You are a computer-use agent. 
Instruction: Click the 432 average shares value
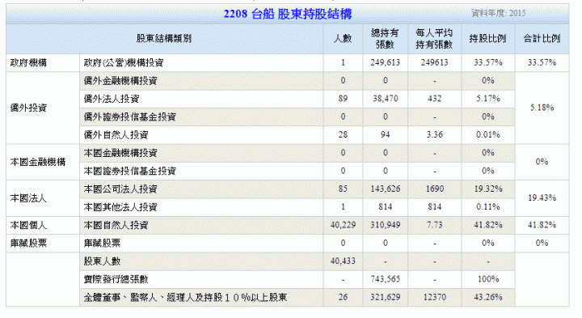click(435, 99)
